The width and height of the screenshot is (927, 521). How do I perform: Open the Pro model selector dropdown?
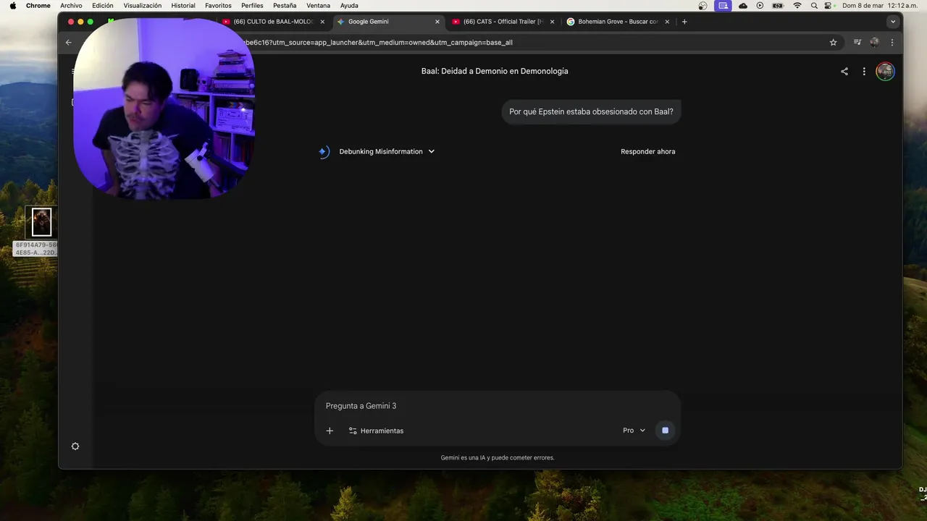[634, 431]
